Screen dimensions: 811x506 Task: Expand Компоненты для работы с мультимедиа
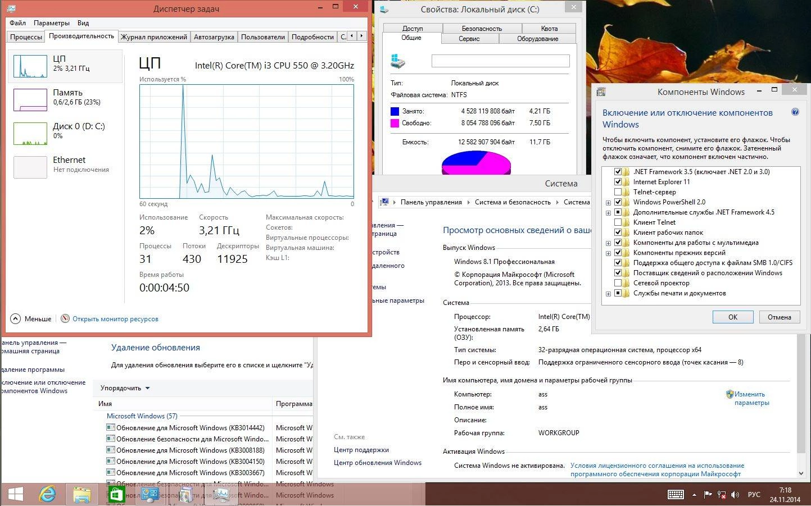[608, 243]
